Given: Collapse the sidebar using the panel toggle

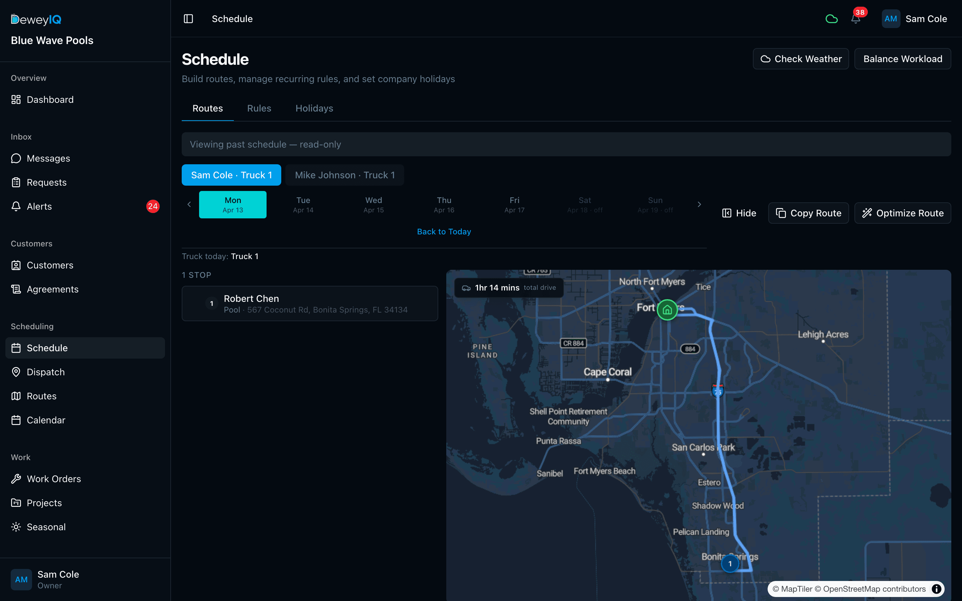Looking at the screenshot, I should (x=188, y=19).
